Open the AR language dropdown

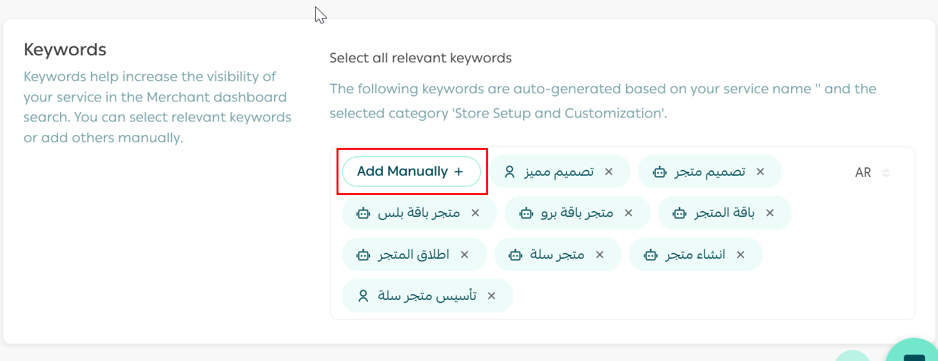872,172
